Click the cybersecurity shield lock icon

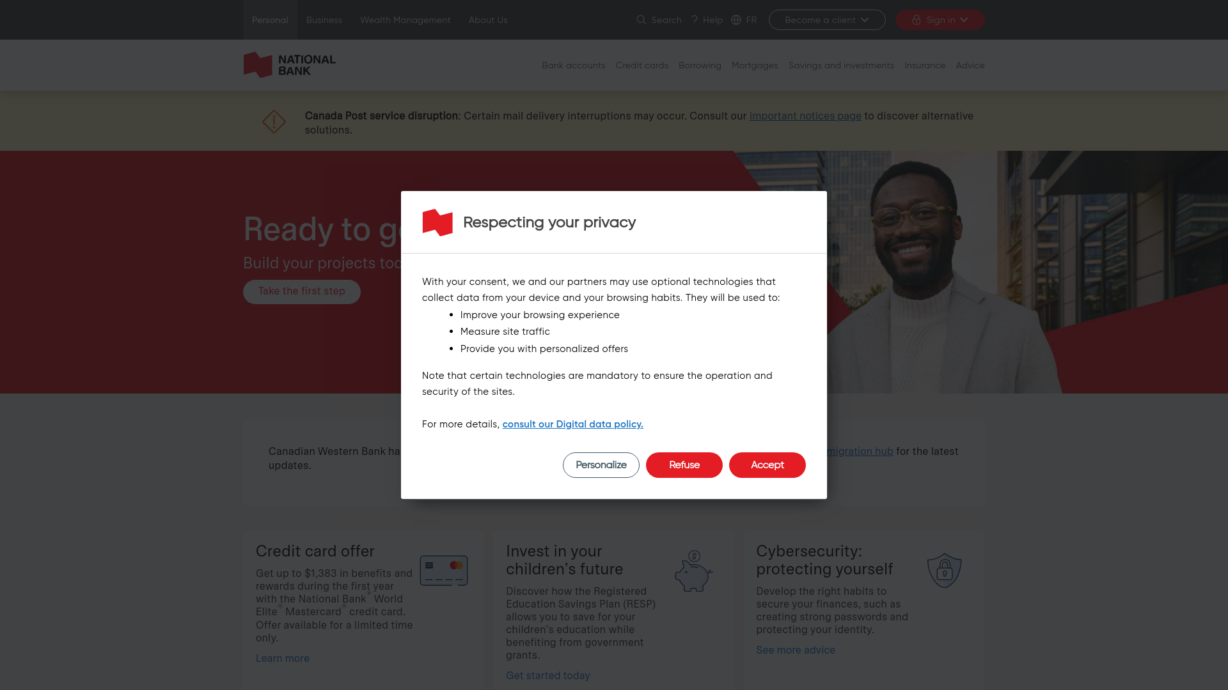point(945,571)
